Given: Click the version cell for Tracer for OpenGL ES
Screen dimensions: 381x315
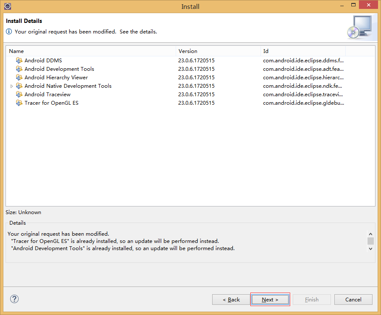Looking at the screenshot, I should tap(196, 103).
